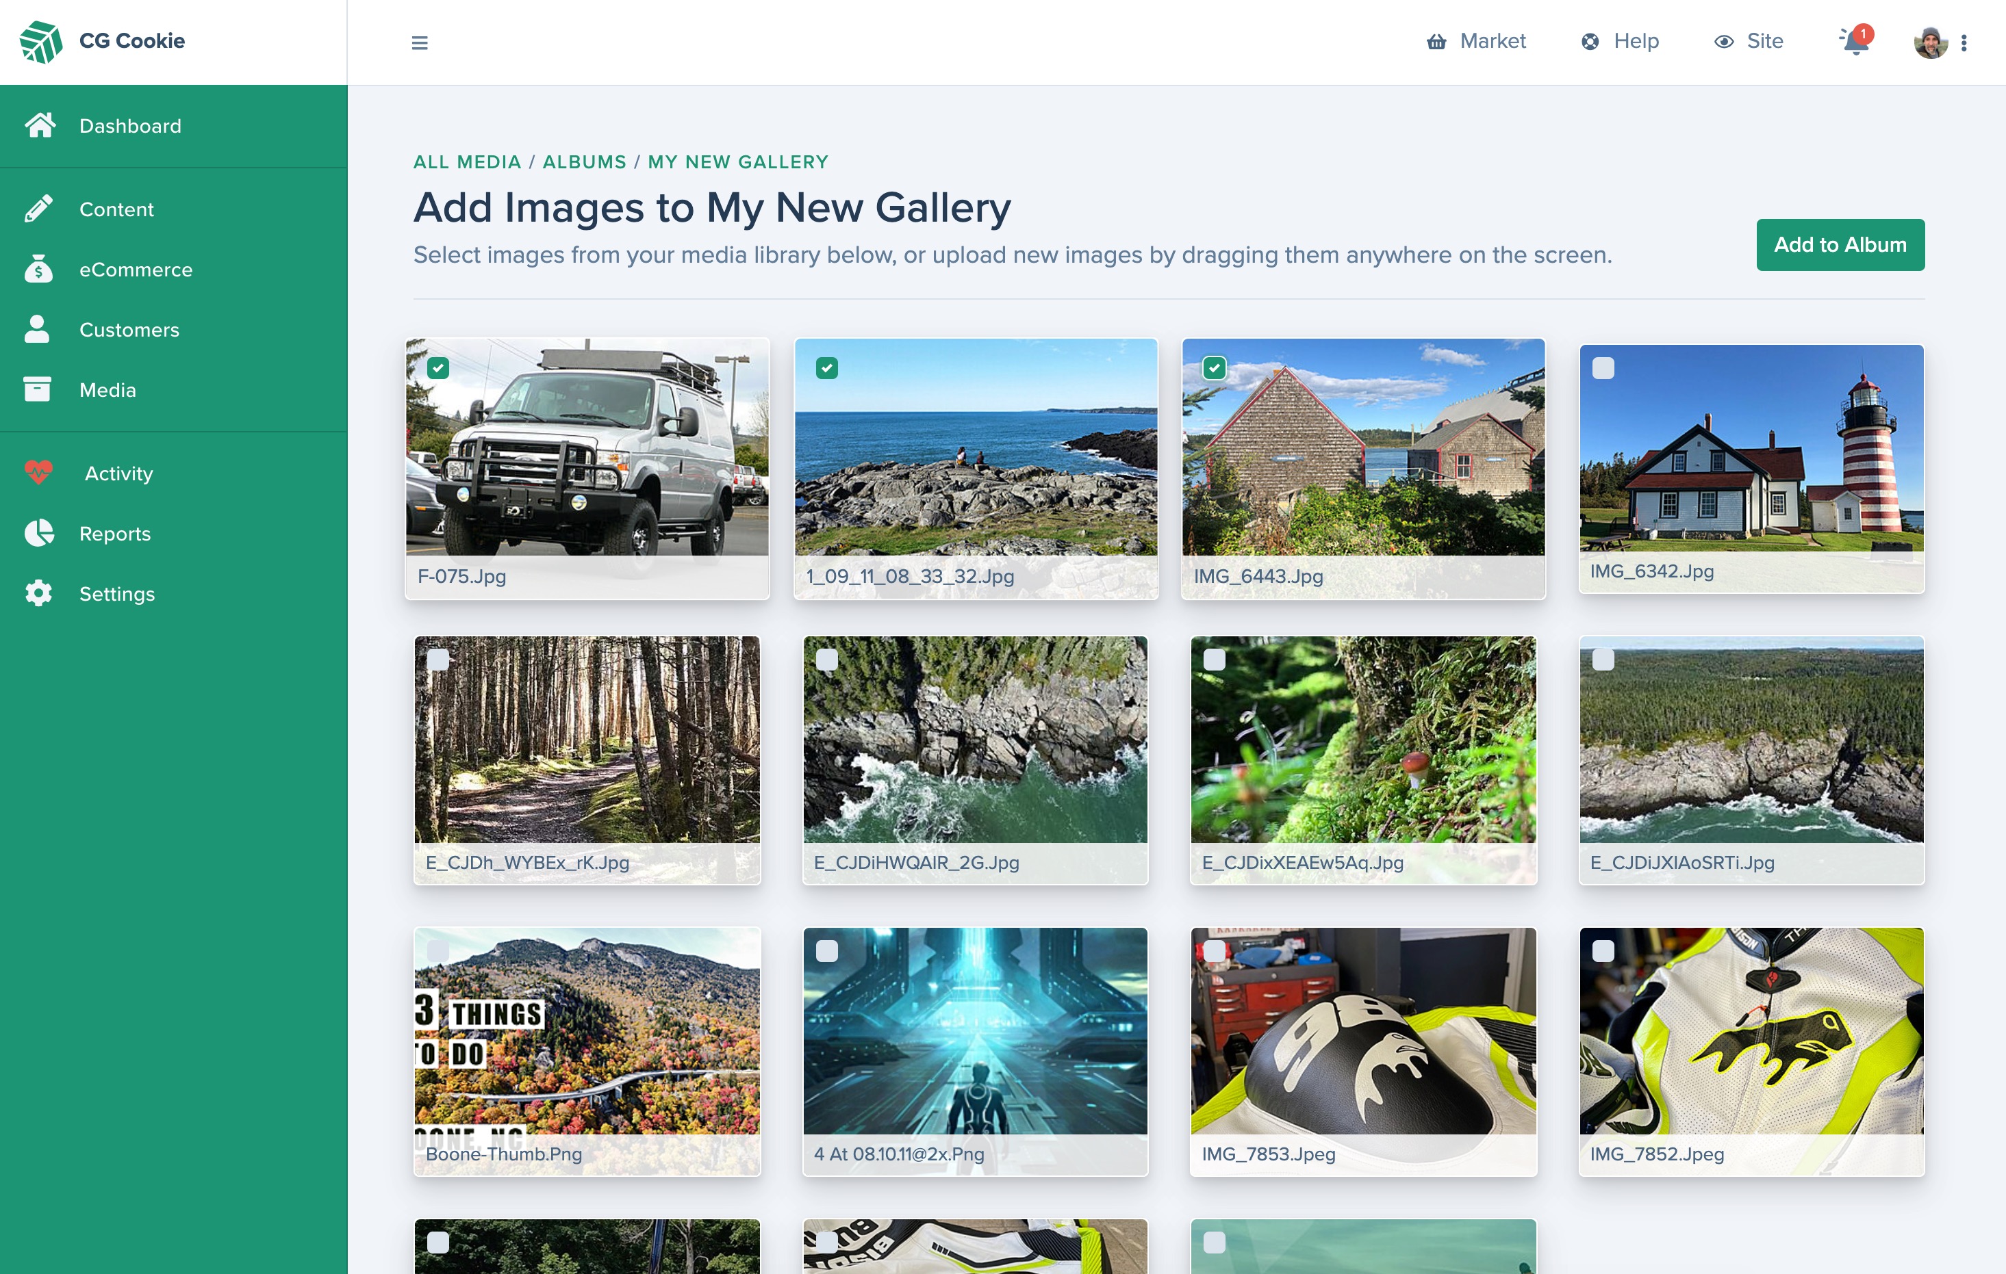Check the Boone-Thumb.Png checkbox
This screenshot has height=1274, width=2006.
coord(438,951)
